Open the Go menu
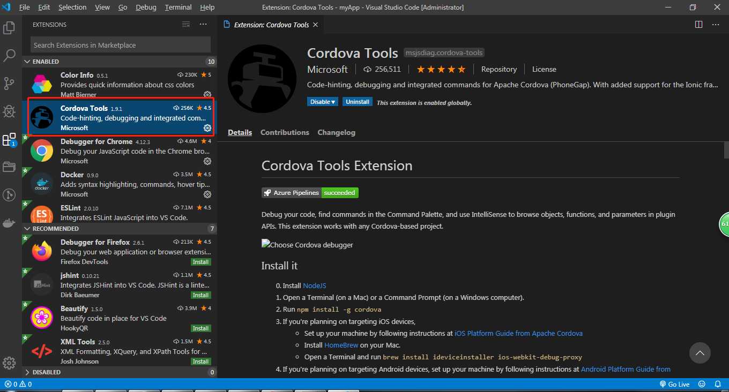This screenshot has width=729, height=392. 123,7
